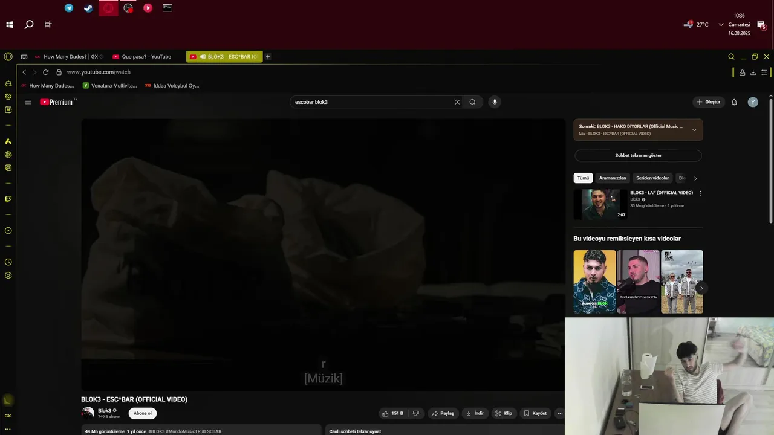
Task: Show next remix shorts with arrow
Action: coord(701,288)
